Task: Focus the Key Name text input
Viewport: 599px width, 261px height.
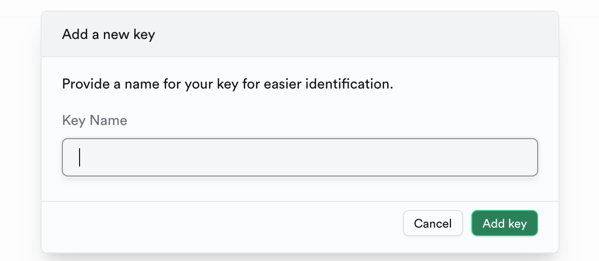Action: pos(299,157)
